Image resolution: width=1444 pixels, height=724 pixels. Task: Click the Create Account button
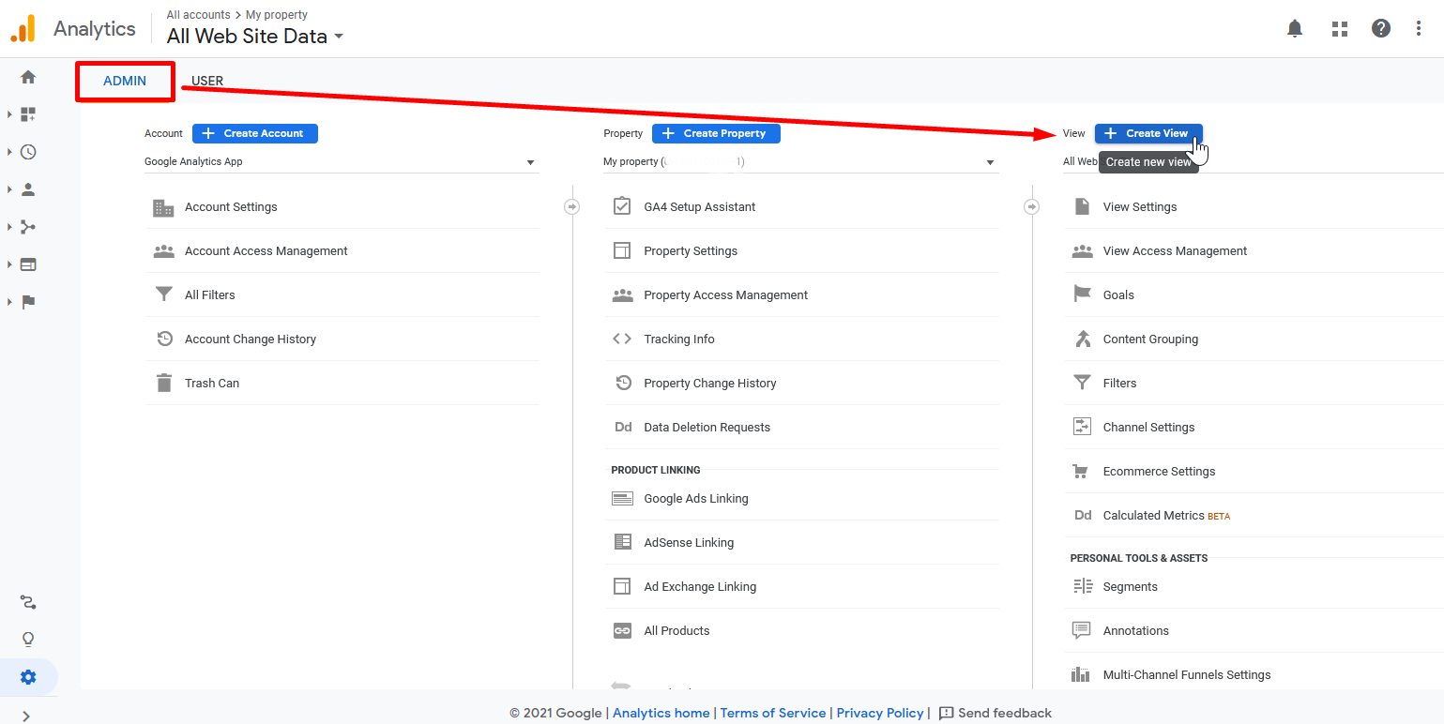pyautogui.click(x=255, y=133)
